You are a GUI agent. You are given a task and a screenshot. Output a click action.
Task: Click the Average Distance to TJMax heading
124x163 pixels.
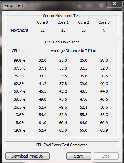click(73, 51)
